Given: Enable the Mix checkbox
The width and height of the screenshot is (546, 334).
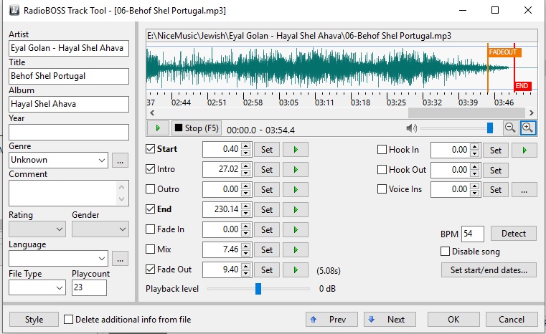Looking at the screenshot, I should coord(150,249).
